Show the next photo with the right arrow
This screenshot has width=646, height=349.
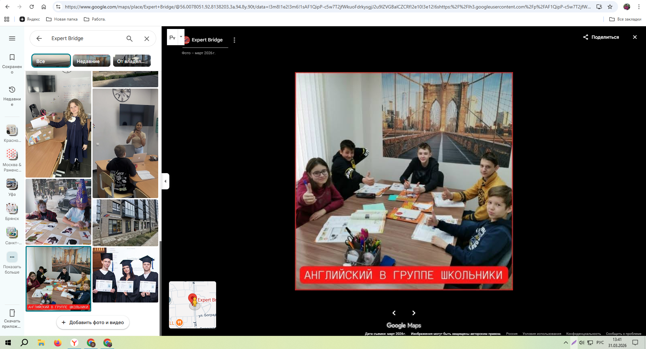[414, 313]
